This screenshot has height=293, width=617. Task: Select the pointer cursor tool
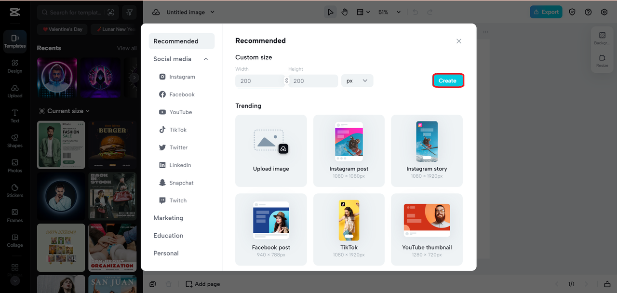coord(331,12)
